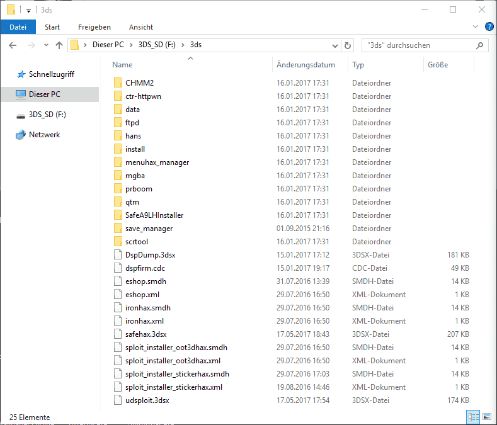The width and height of the screenshot is (497, 425).
Task: Click the ctr-httpwn folder icon
Action: pos(118,96)
